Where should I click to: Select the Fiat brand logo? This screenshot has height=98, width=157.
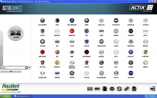87,31
